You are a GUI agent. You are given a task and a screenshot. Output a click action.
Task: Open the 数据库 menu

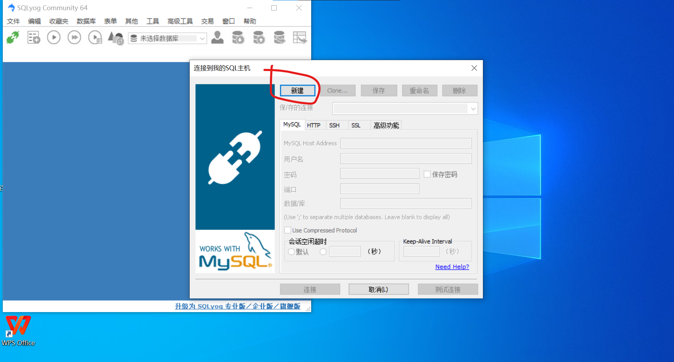click(86, 21)
